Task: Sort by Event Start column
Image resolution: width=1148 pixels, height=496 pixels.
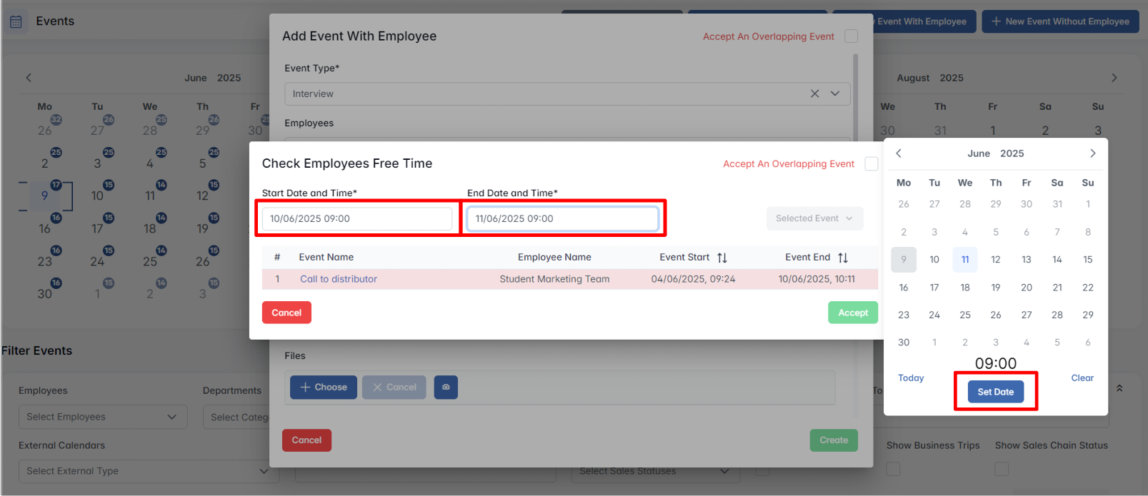Action: tap(722, 258)
